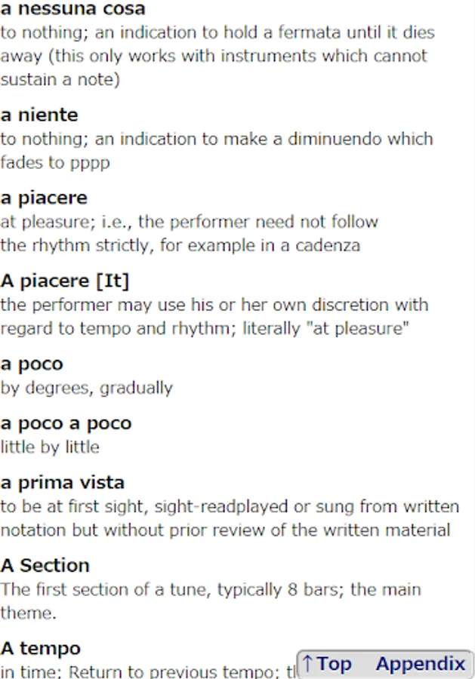Screen dimensions: 475x679
Task: Select the 'A piacere [It]' heading
Action: 65,281
